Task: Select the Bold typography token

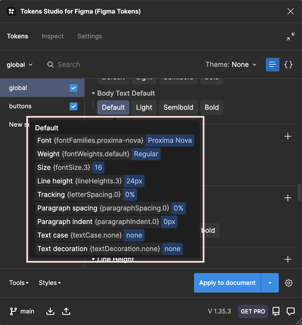Action: point(212,107)
